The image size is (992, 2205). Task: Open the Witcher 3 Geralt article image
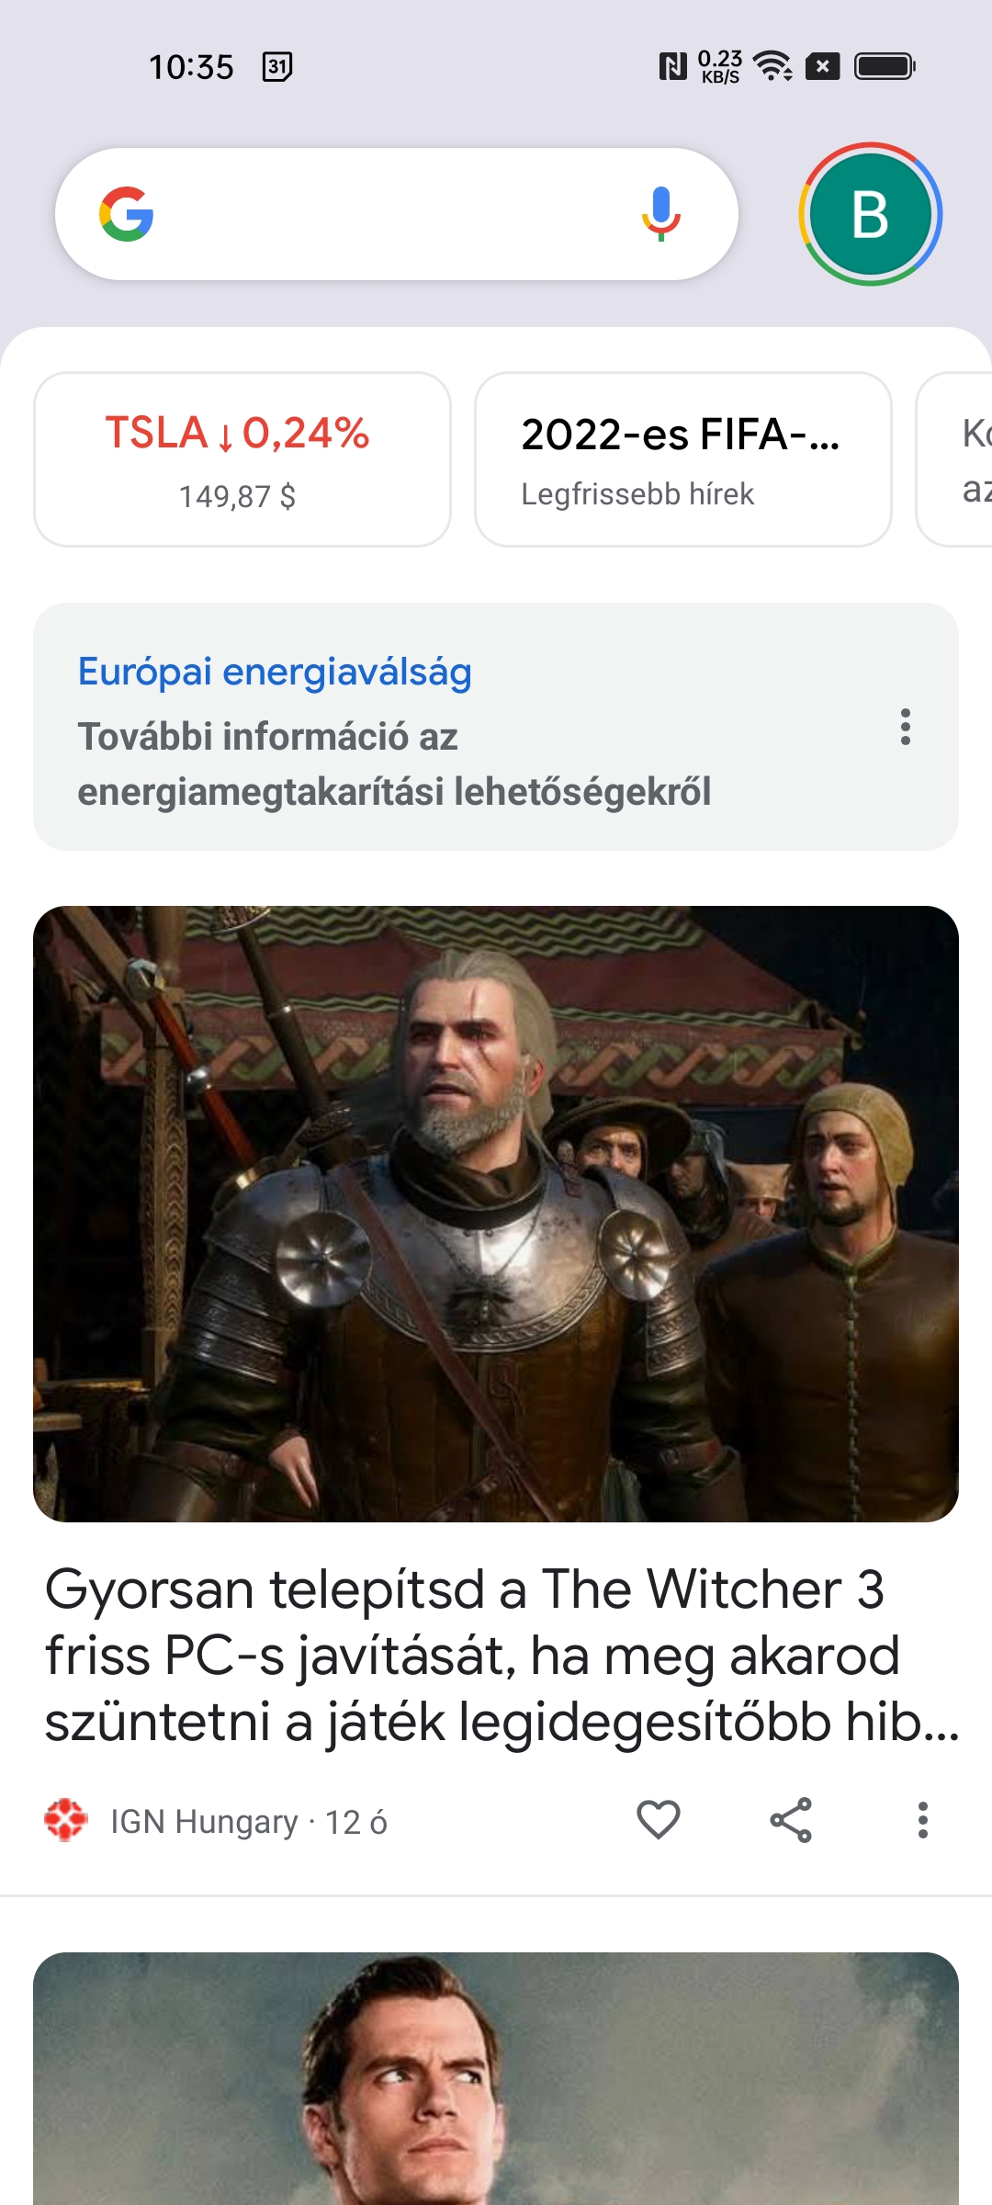click(496, 1214)
